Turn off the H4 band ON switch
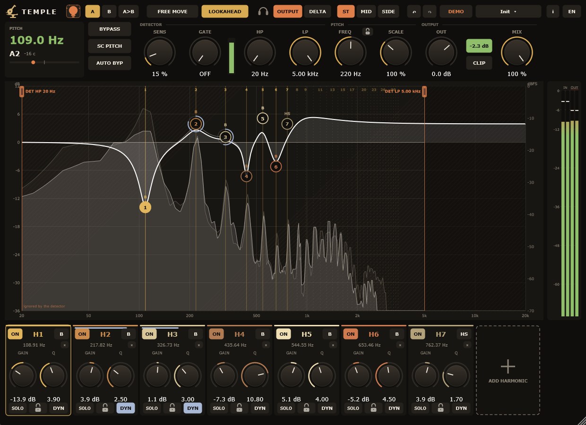This screenshot has width=586, height=425. coord(216,334)
